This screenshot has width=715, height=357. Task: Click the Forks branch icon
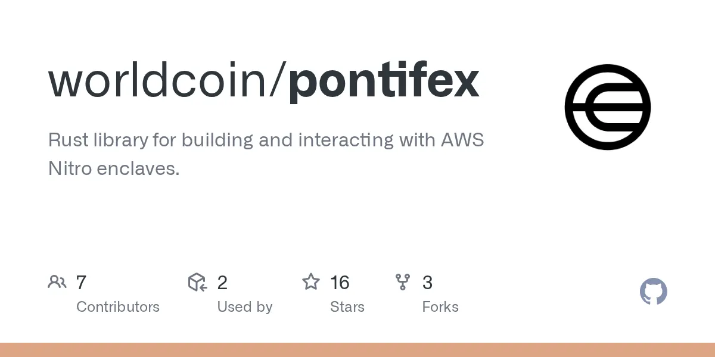403,282
